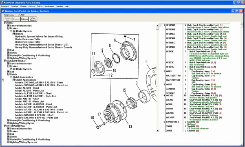
Task: Select Models SAS1401 & EP1402 - Parts List
Action: point(37,118)
